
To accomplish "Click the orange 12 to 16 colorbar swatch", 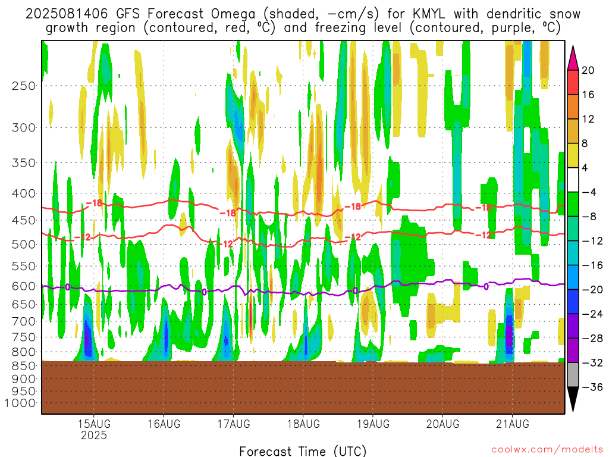I will tap(573, 107).
